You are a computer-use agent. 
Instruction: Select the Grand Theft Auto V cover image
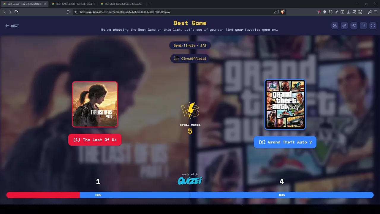[x=285, y=104]
